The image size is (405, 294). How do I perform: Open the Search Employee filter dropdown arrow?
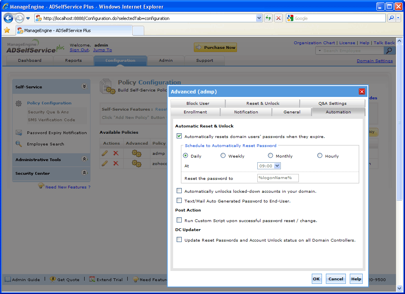point(320,50)
